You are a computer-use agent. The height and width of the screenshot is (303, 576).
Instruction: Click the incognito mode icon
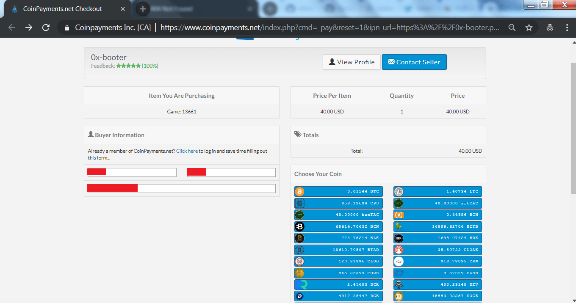click(550, 28)
